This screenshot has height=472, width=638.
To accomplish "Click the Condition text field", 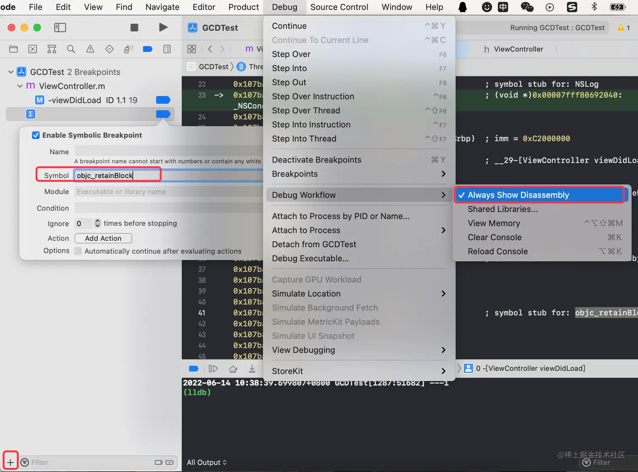I will 169,208.
